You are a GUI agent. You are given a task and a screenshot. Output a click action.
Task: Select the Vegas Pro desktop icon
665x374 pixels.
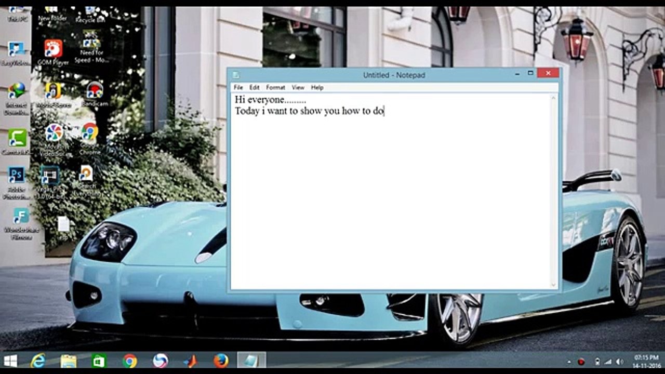[50, 183]
